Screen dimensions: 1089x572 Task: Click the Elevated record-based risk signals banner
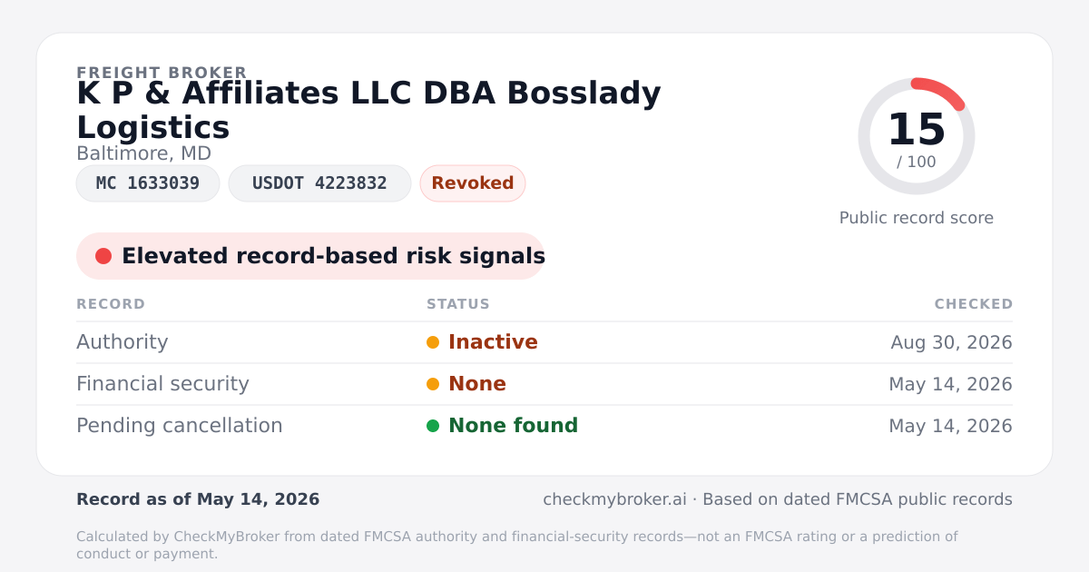click(x=310, y=256)
